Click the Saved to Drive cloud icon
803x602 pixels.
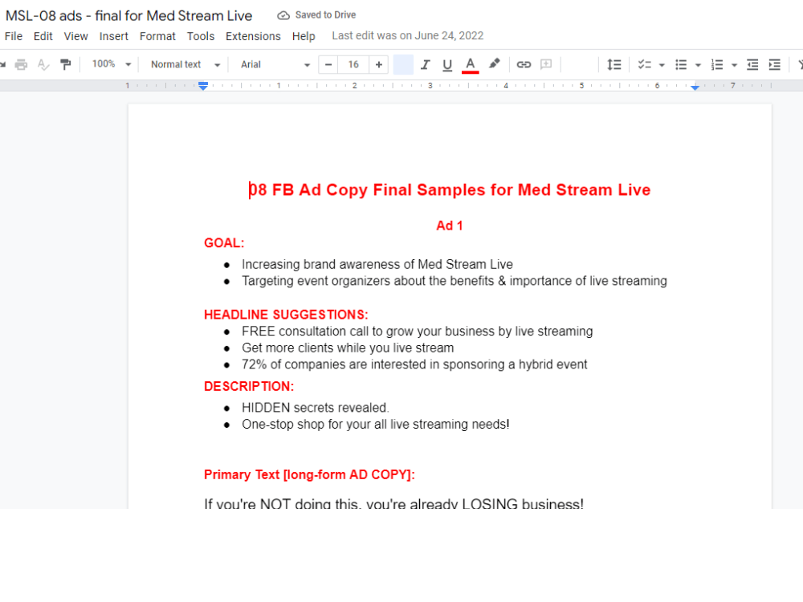(283, 15)
